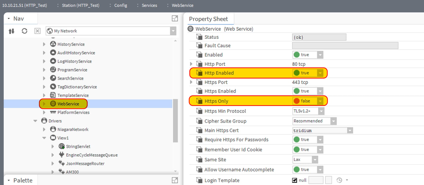Image resolution: width=424 pixels, height=185 pixels.
Task: Open the Https Min Protocol TLSv1.2+ dropdown
Action: (x=321, y=111)
